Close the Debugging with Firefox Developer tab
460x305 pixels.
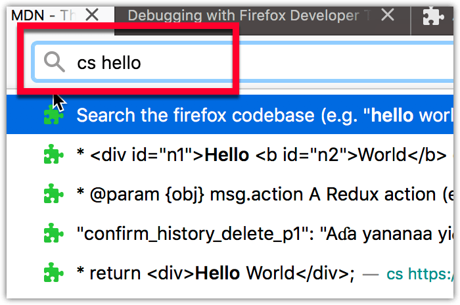click(388, 15)
